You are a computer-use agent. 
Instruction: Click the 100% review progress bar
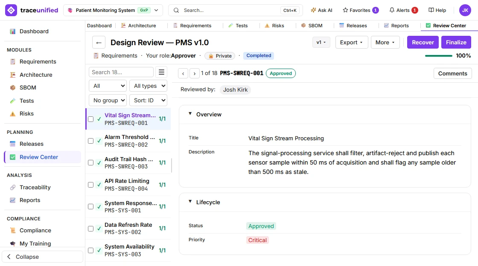438,56
